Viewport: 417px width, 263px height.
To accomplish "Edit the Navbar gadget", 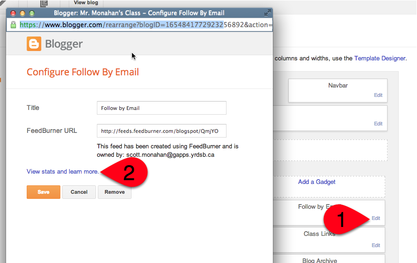I will [378, 95].
